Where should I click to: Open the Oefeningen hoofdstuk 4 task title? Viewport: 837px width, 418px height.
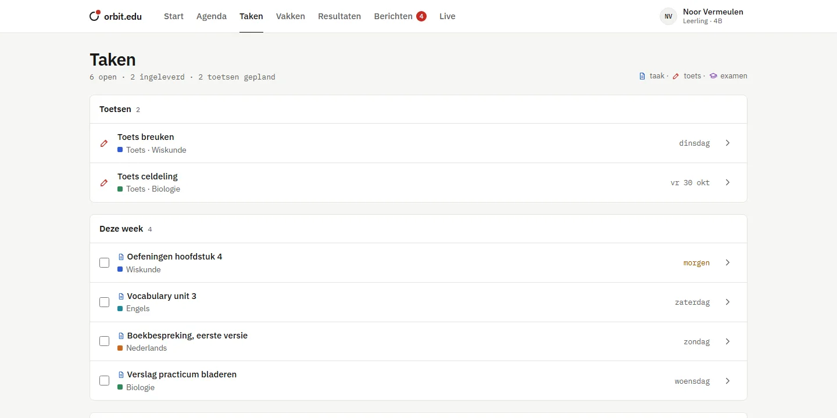tap(174, 257)
